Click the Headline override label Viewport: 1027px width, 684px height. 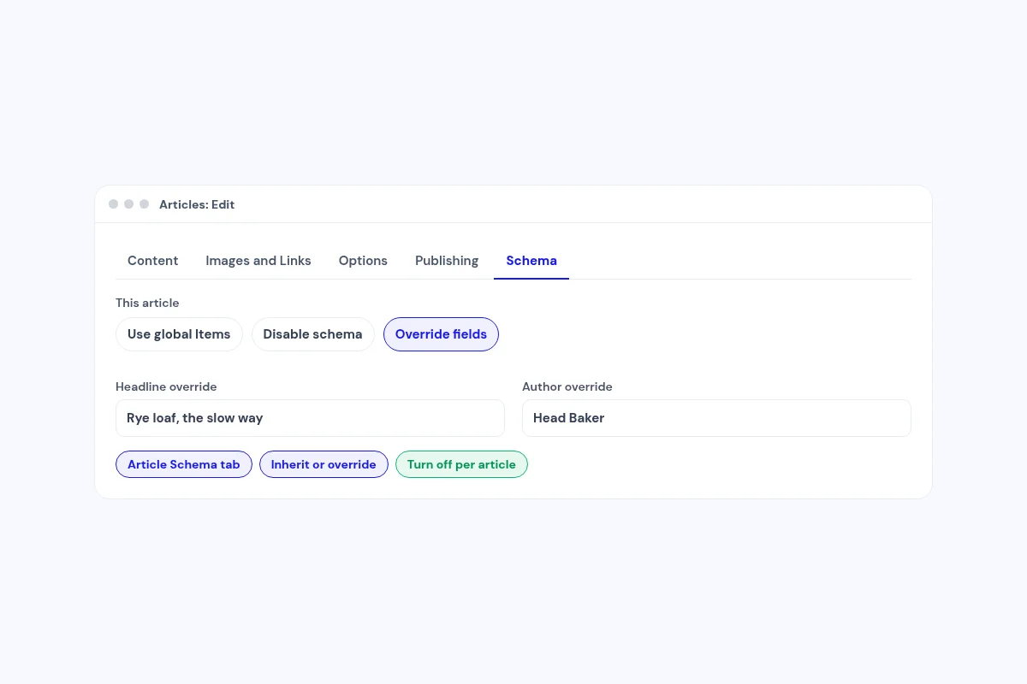pos(166,386)
